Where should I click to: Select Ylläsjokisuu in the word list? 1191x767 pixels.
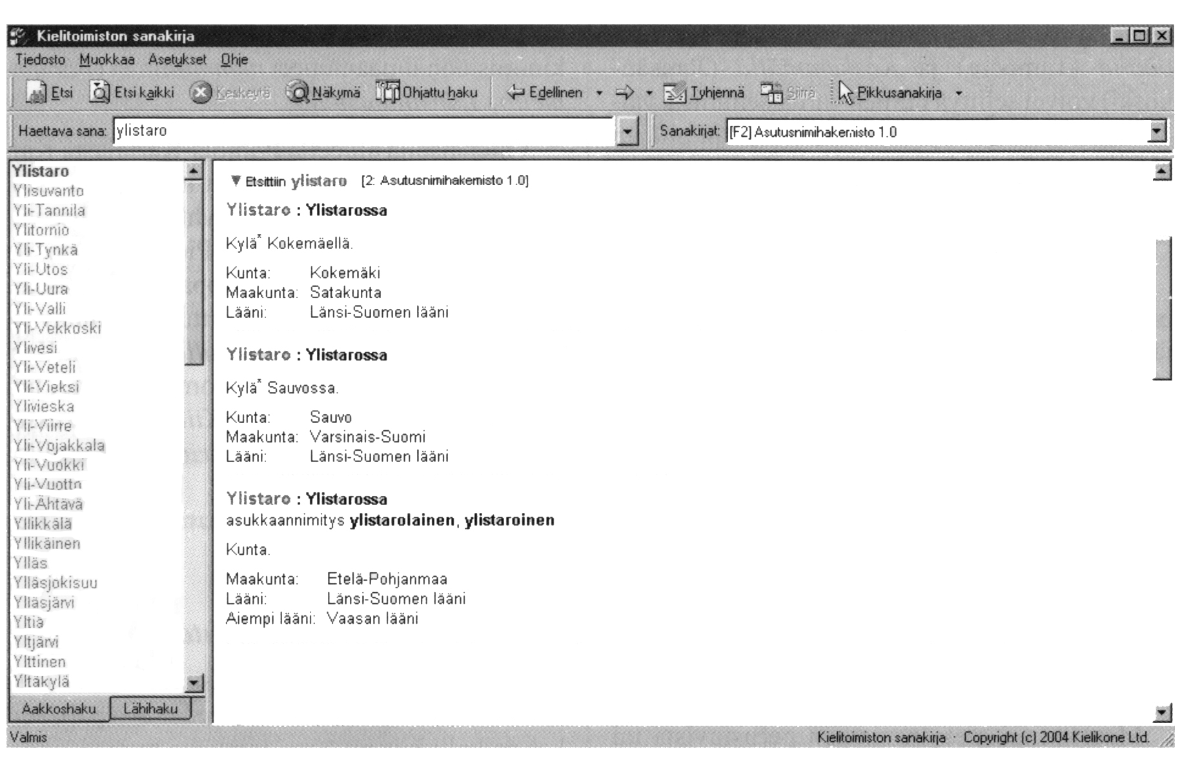(x=55, y=583)
